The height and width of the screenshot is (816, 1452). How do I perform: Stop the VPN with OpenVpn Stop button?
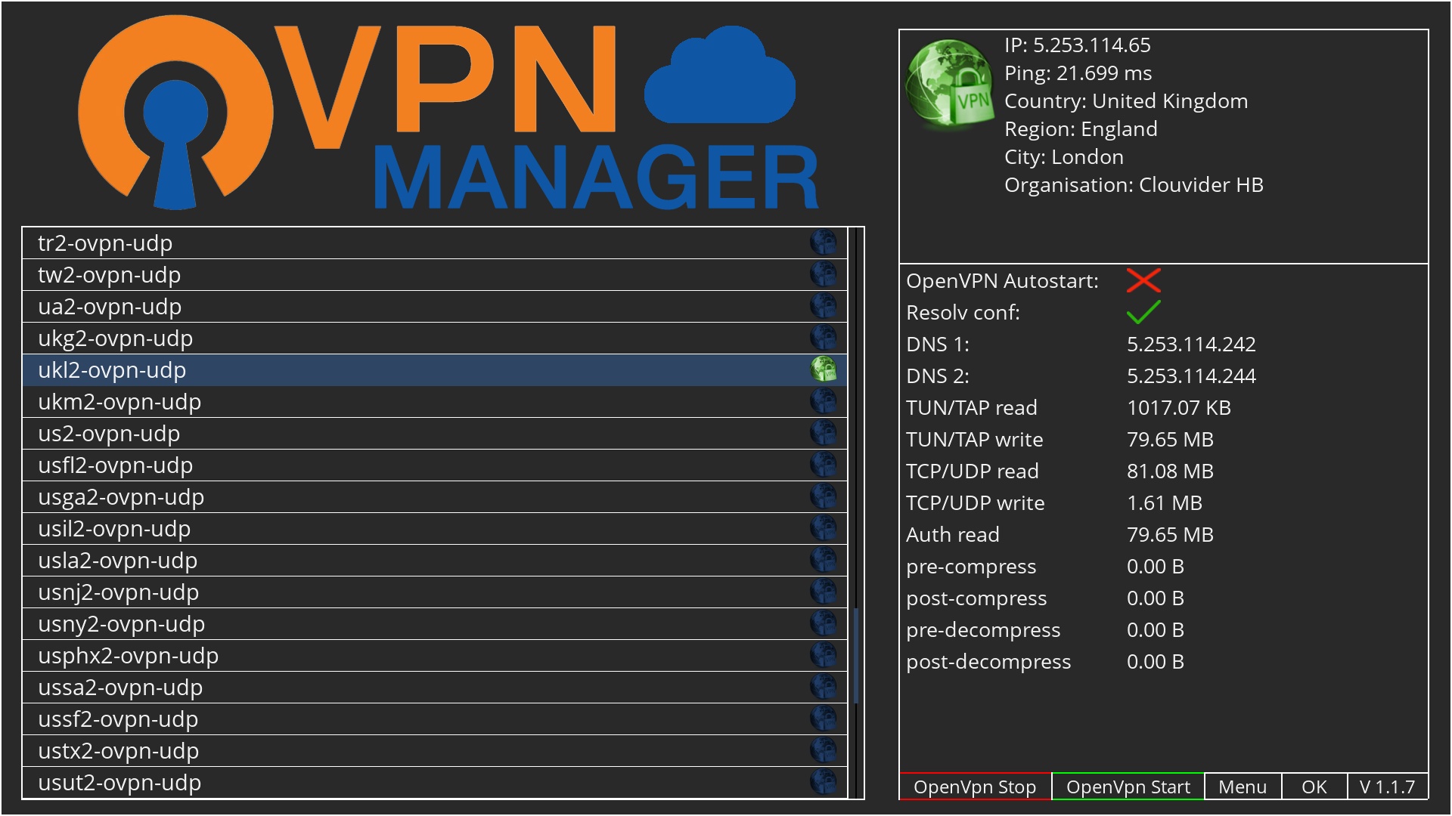[x=975, y=787]
